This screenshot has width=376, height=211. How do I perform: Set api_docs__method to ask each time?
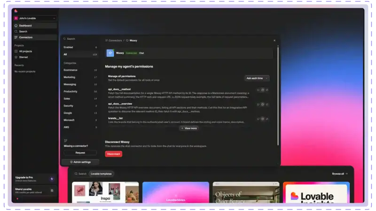(263, 90)
